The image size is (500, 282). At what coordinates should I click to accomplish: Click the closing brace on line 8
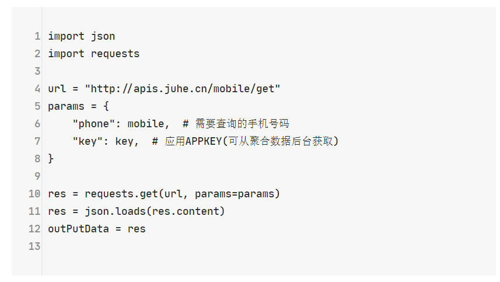[x=51, y=159]
